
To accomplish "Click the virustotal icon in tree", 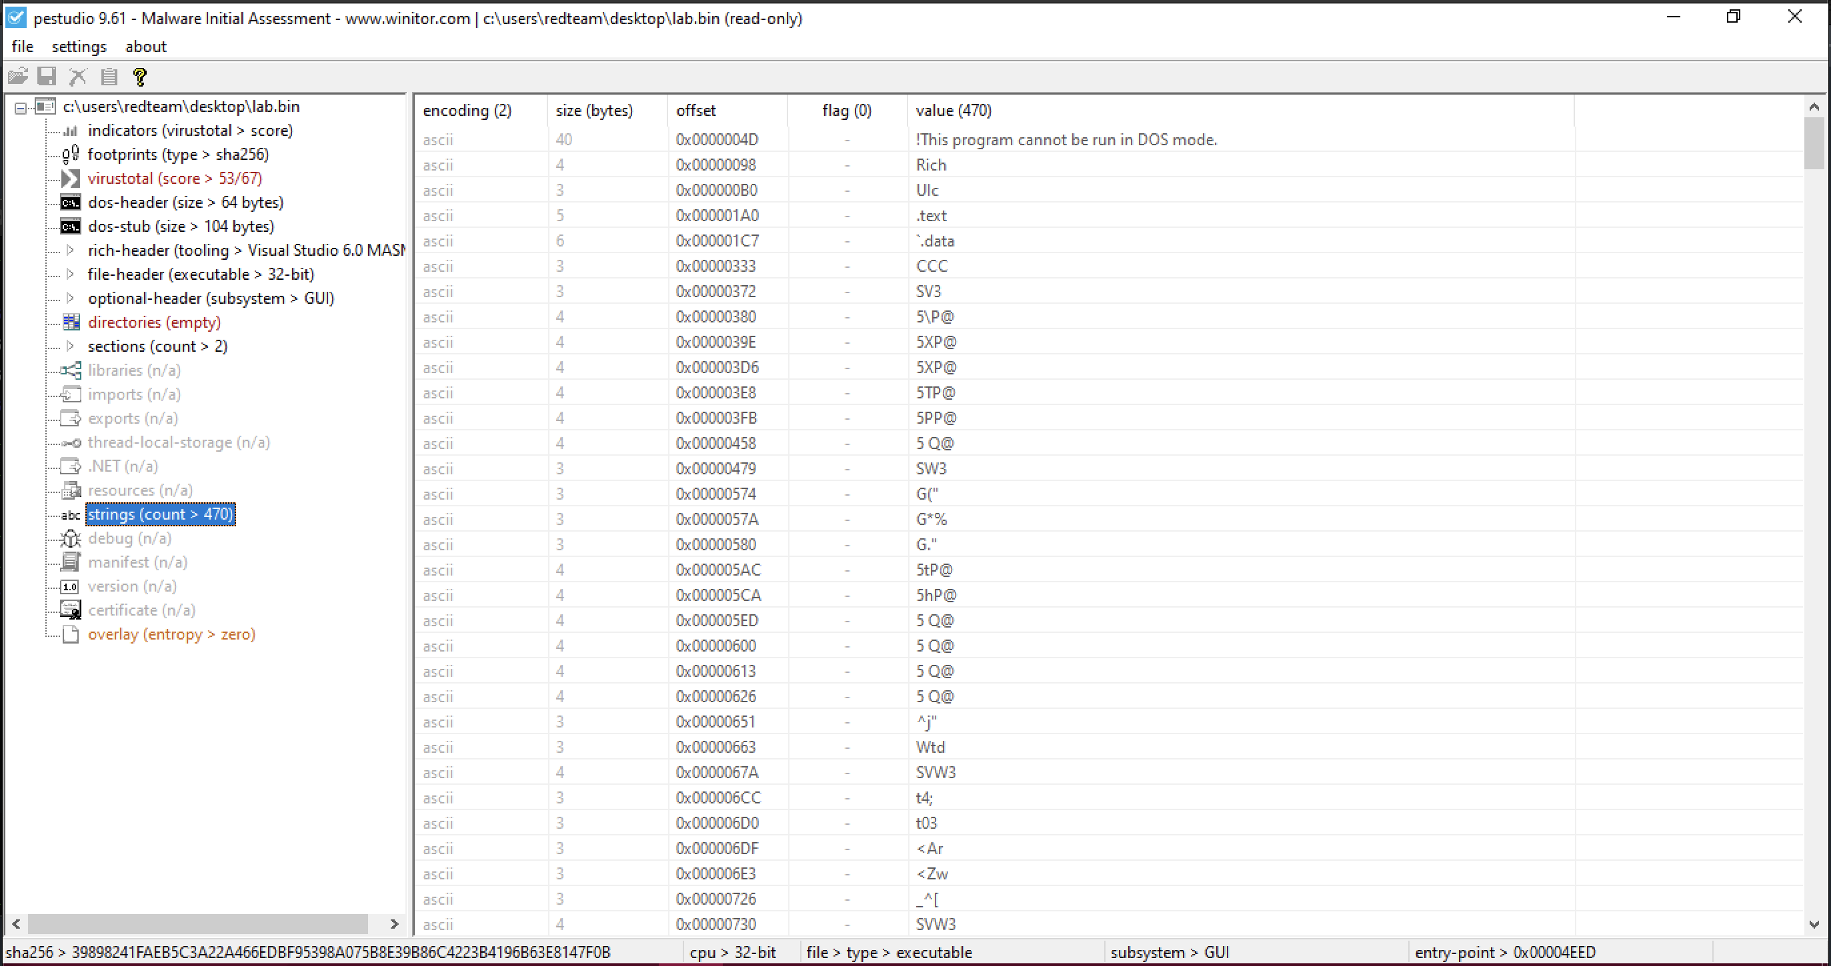I will 69,179.
